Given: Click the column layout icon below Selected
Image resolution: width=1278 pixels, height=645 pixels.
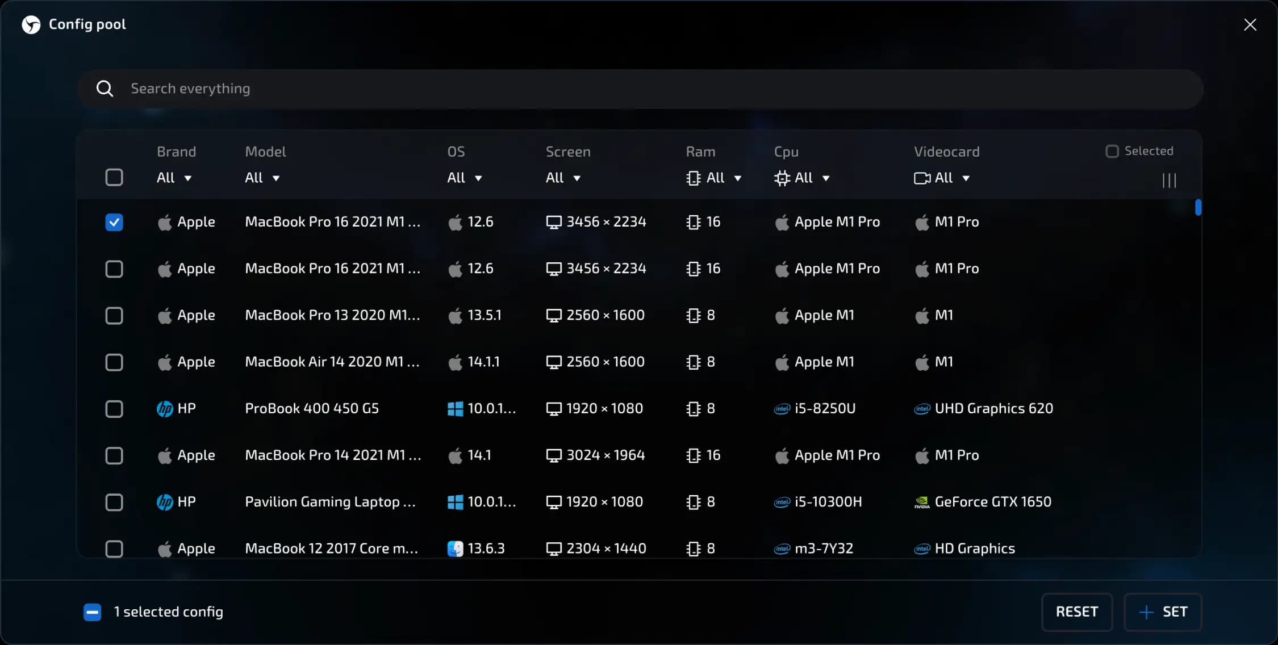Looking at the screenshot, I should [1168, 180].
